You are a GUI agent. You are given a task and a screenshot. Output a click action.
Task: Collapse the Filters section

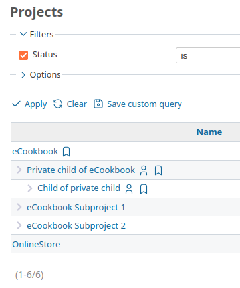pyautogui.click(x=23, y=34)
